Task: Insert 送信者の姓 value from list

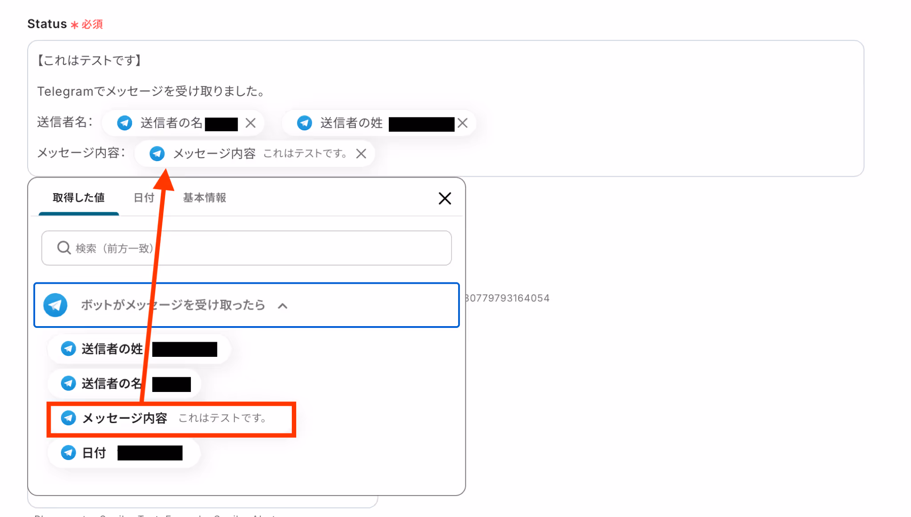Action: 112,349
